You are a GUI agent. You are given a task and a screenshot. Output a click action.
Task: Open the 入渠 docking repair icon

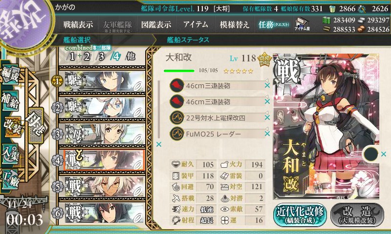(x=10, y=154)
